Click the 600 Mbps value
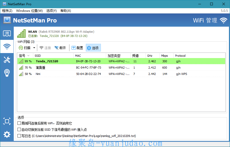Viewport: 230px width, 147px height. click(165, 68)
